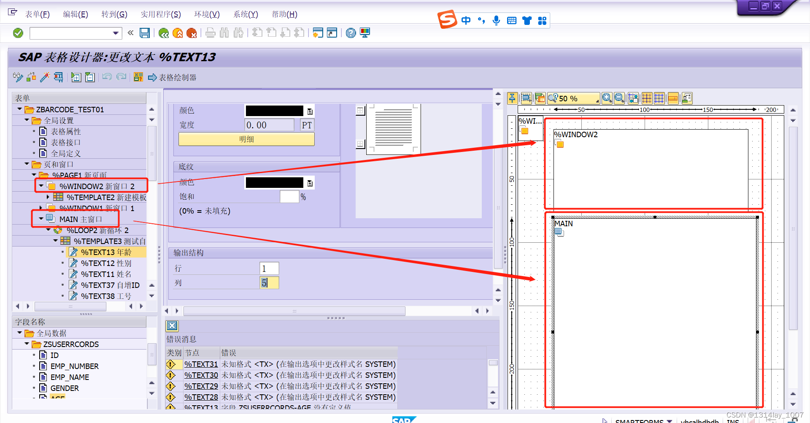The image size is (810, 423).
Task: Click Sogou soft keyboard icon
Action: [x=512, y=20]
